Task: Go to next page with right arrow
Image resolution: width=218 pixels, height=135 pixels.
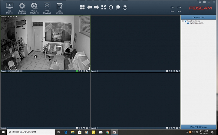Action: [x=97, y=7]
